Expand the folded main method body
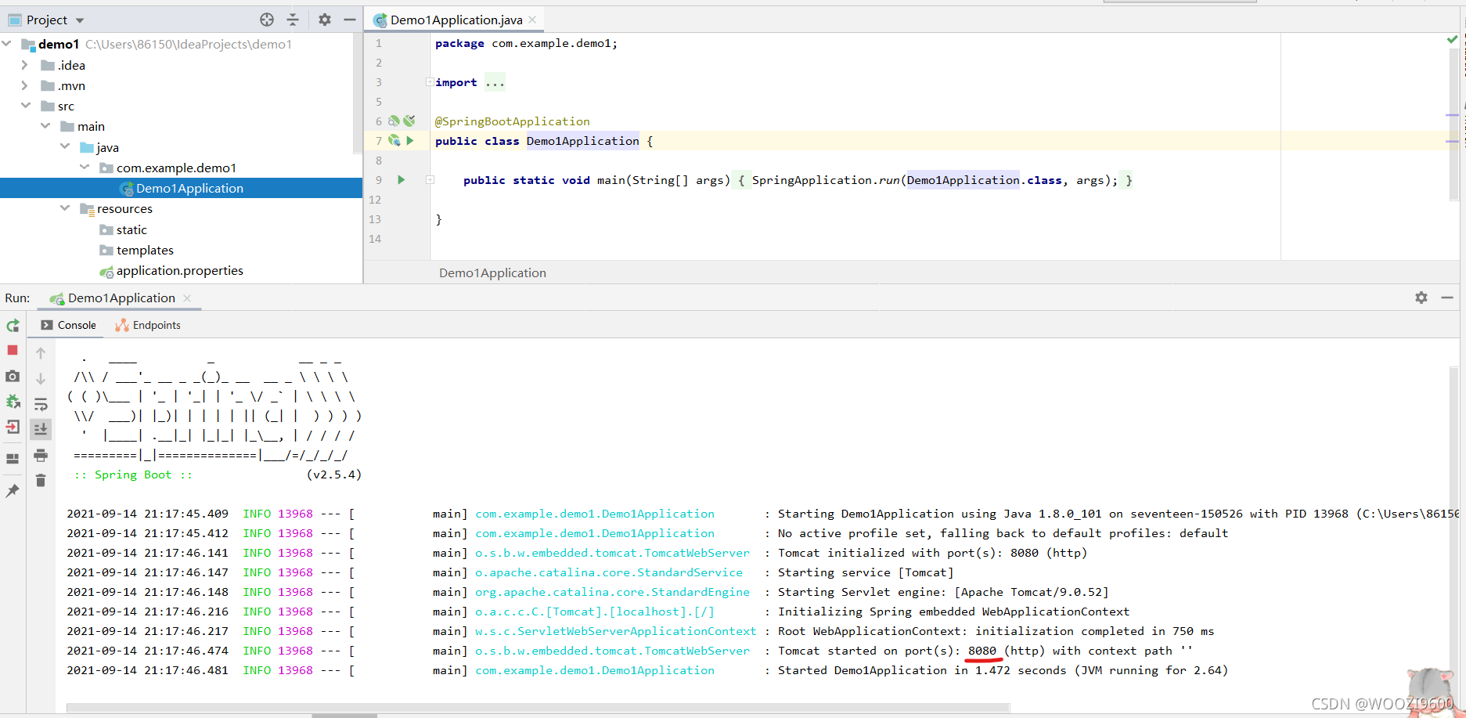This screenshot has height=718, width=1466. [430, 180]
